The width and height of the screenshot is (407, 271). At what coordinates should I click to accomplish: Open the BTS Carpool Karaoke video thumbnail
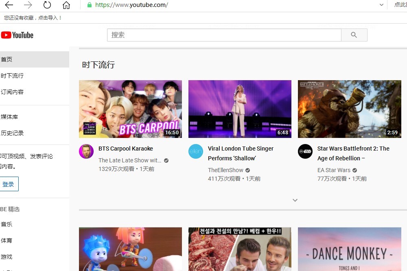point(130,109)
